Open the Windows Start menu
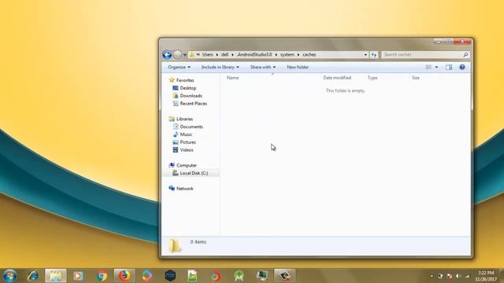Viewport: 504px width, 283px height. pyautogui.click(x=9, y=276)
